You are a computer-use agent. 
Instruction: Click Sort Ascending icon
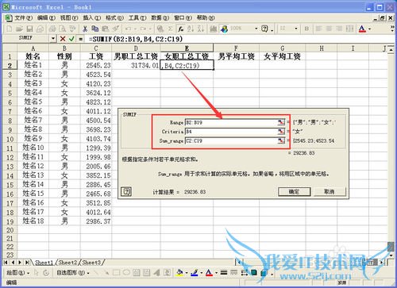point(191,29)
